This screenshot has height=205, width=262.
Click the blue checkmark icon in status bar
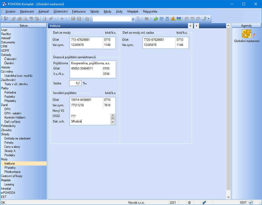point(204,202)
